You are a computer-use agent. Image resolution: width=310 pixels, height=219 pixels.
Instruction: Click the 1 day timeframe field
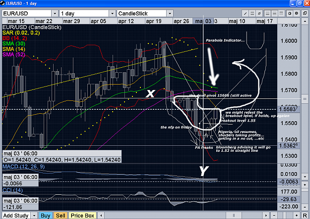click(84, 13)
